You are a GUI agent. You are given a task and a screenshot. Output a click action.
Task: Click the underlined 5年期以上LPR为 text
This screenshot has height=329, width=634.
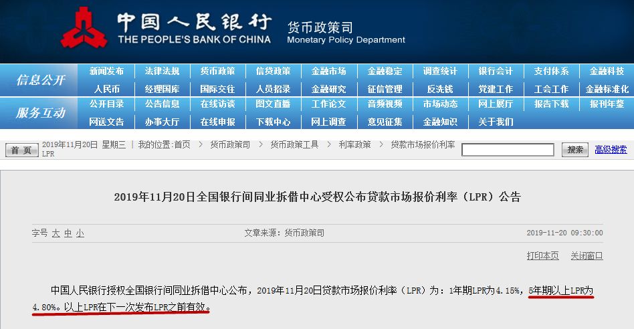pyautogui.click(x=561, y=290)
